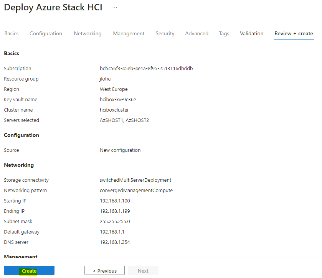Click the Region label

(x=12, y=89)
